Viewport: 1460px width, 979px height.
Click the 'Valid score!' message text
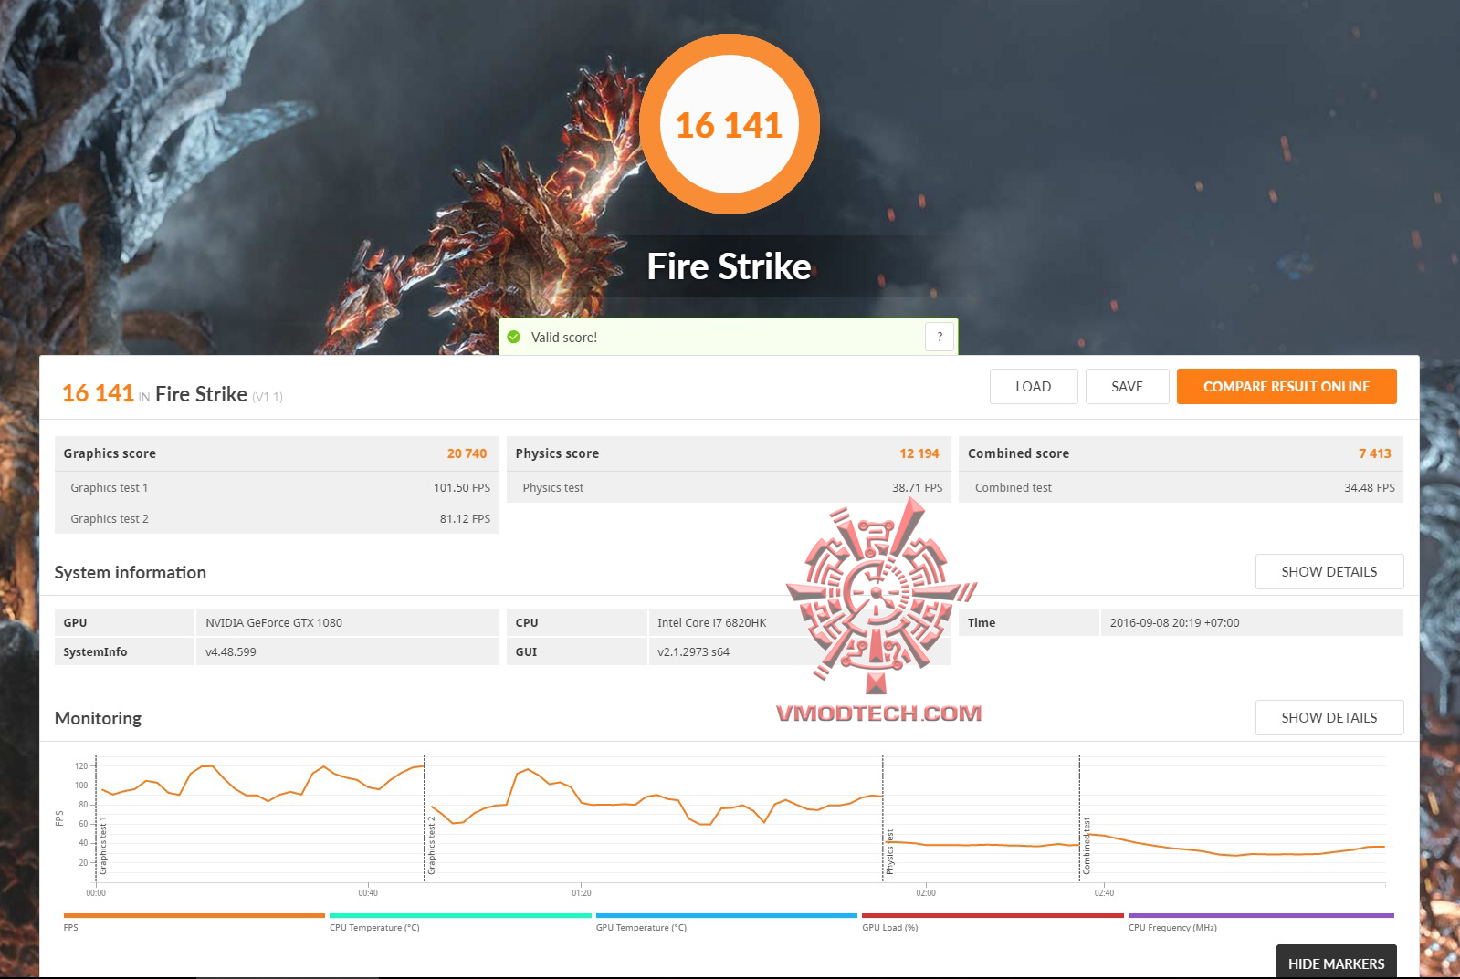tap(564, 338)
